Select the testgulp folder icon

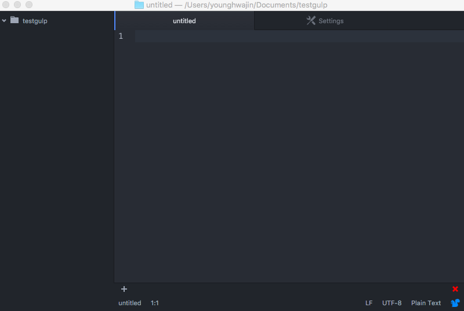[x=14, y=20]
